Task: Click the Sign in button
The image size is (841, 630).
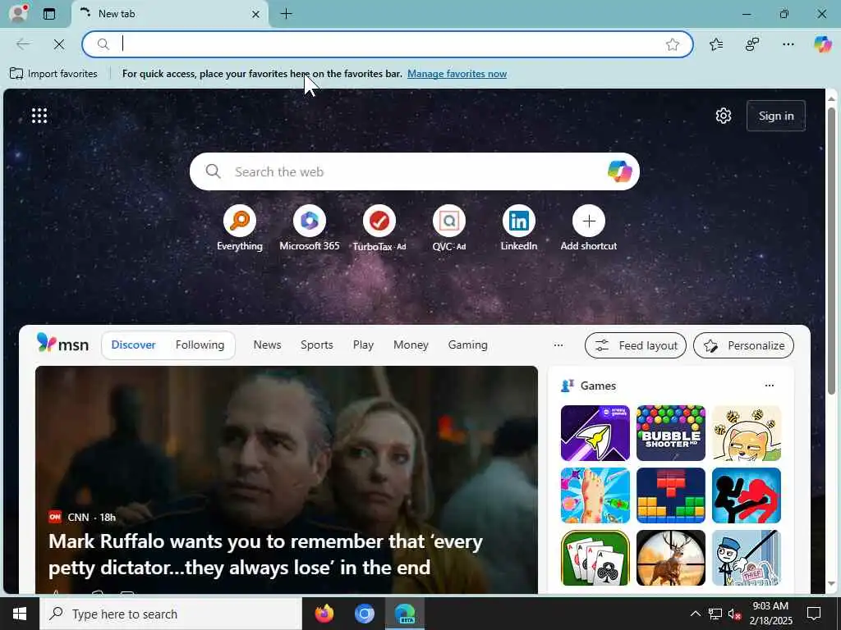Action: tap(776, 116)
